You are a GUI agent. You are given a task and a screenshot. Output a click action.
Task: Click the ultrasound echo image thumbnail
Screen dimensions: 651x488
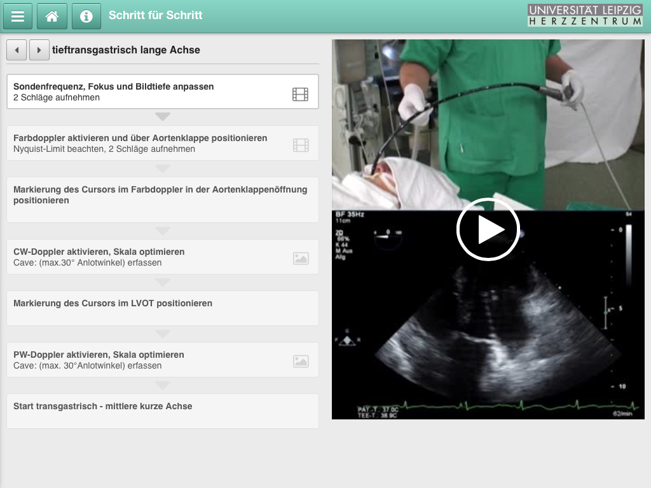pos(488,315)
